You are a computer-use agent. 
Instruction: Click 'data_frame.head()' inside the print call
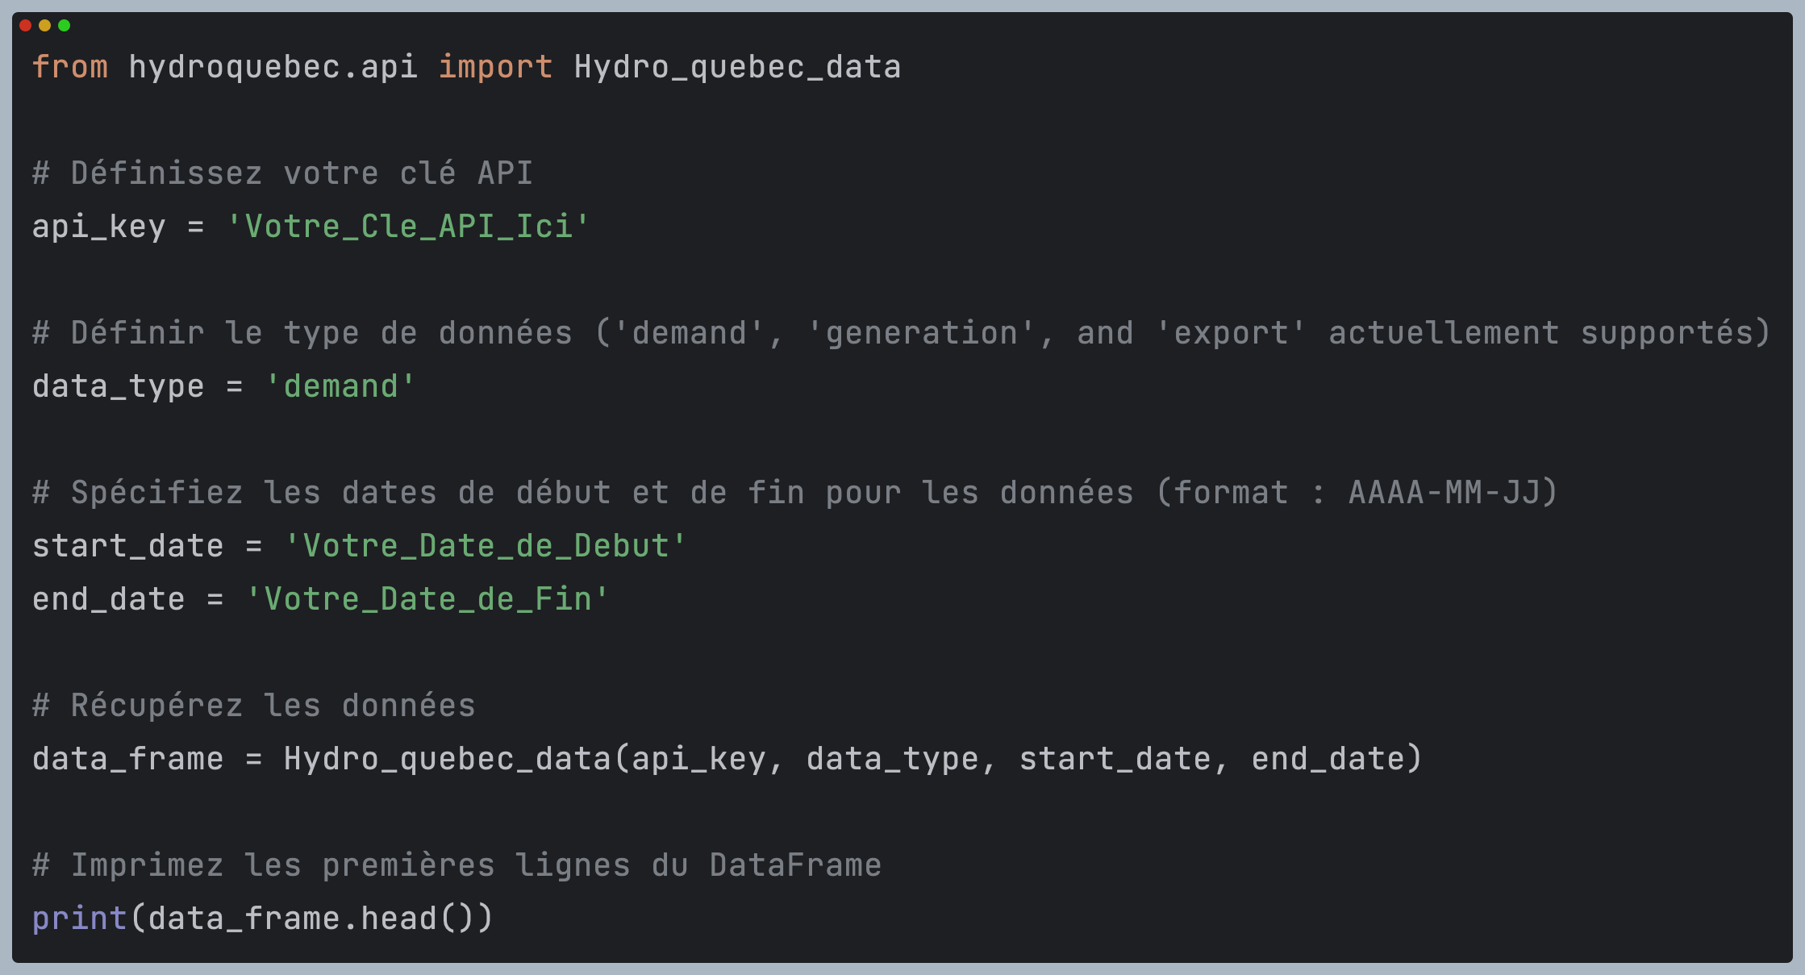[311, 919]
